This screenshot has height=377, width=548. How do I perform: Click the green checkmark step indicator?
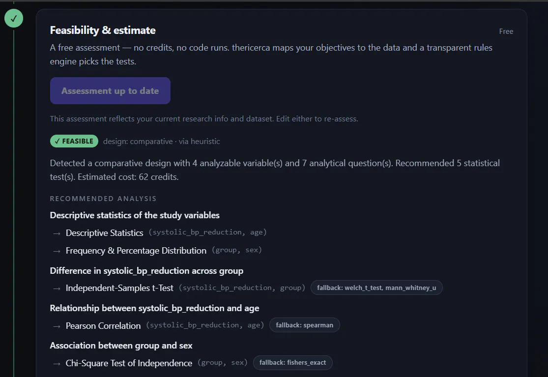click(14, 18)
